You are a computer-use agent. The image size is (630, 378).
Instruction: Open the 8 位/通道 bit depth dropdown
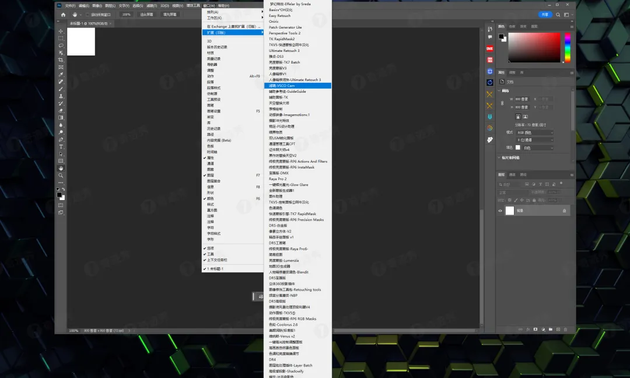click(535, 140)
